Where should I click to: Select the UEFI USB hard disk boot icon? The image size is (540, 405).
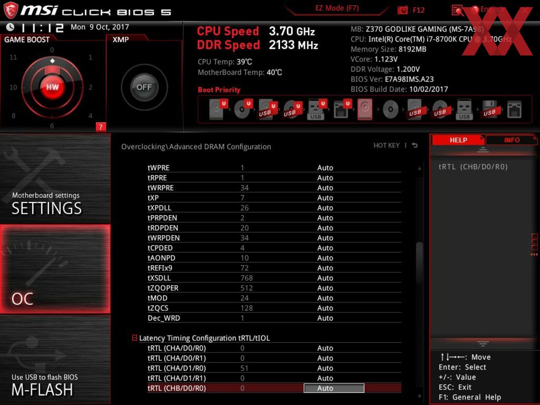click(x=268, y=109)
